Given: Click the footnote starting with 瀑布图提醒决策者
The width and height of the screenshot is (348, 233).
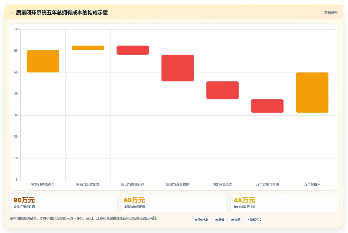Looking at the screenshot, I should (84, 218).
